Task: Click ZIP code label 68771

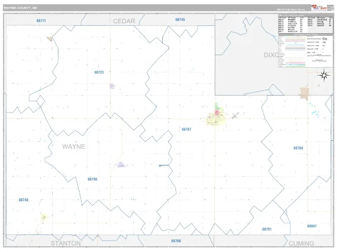Action: [41, 21]
